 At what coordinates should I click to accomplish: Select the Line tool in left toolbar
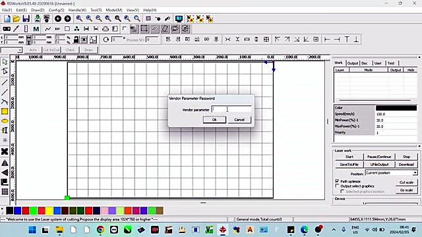click(5, 82)
